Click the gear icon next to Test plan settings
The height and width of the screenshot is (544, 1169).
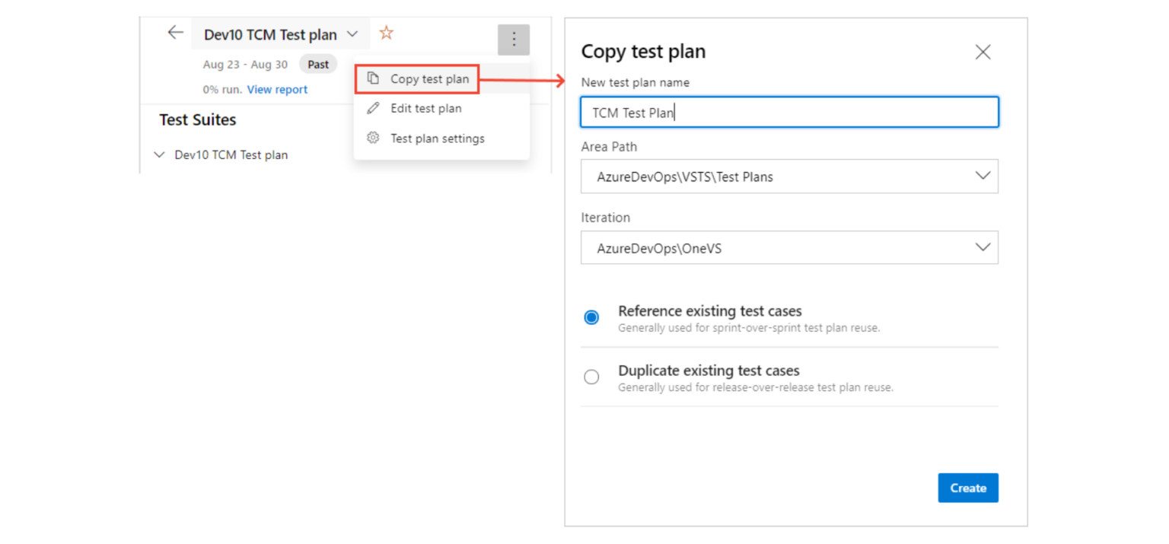(373, 138)
